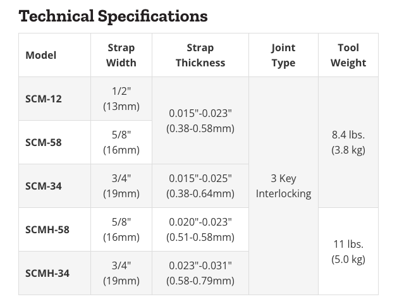Select the SCM-12 model cell

pos(44,99)
